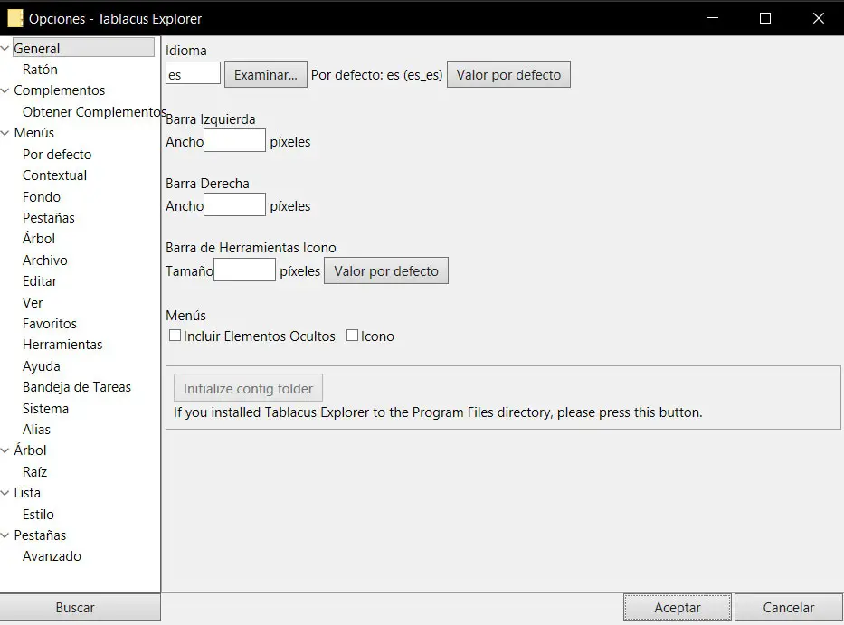Viewport: 844px width, 625px height.
Task: Click the Buscar button
Action: pyautogui.click(x=80, y=607)
